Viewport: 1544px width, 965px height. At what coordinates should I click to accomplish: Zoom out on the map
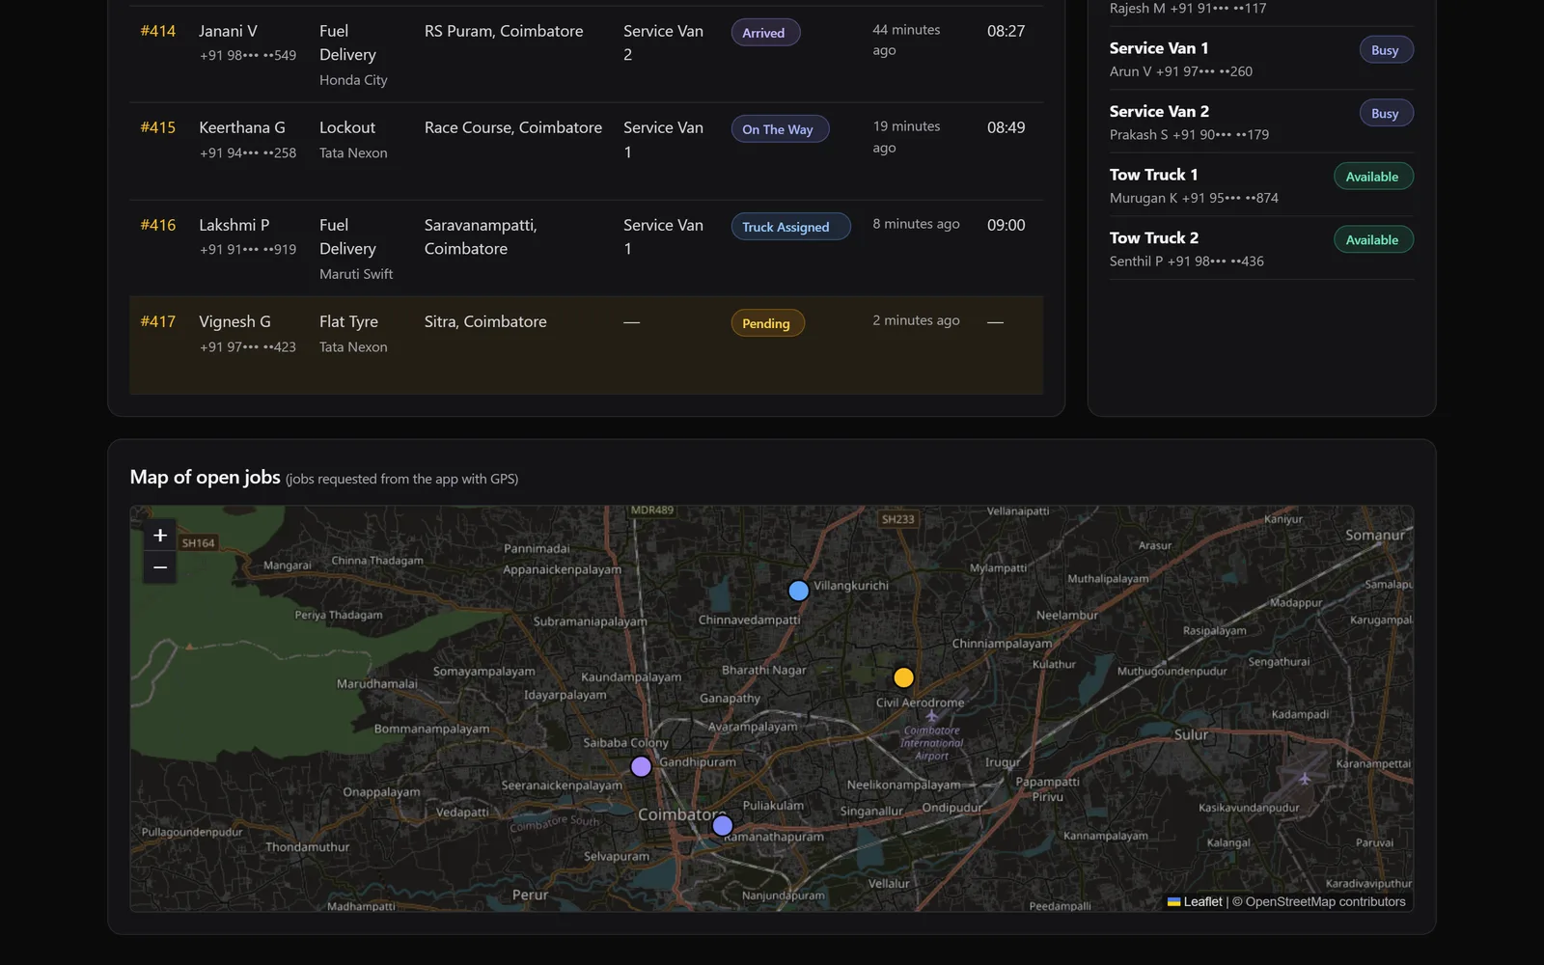[x=160, y=567]
